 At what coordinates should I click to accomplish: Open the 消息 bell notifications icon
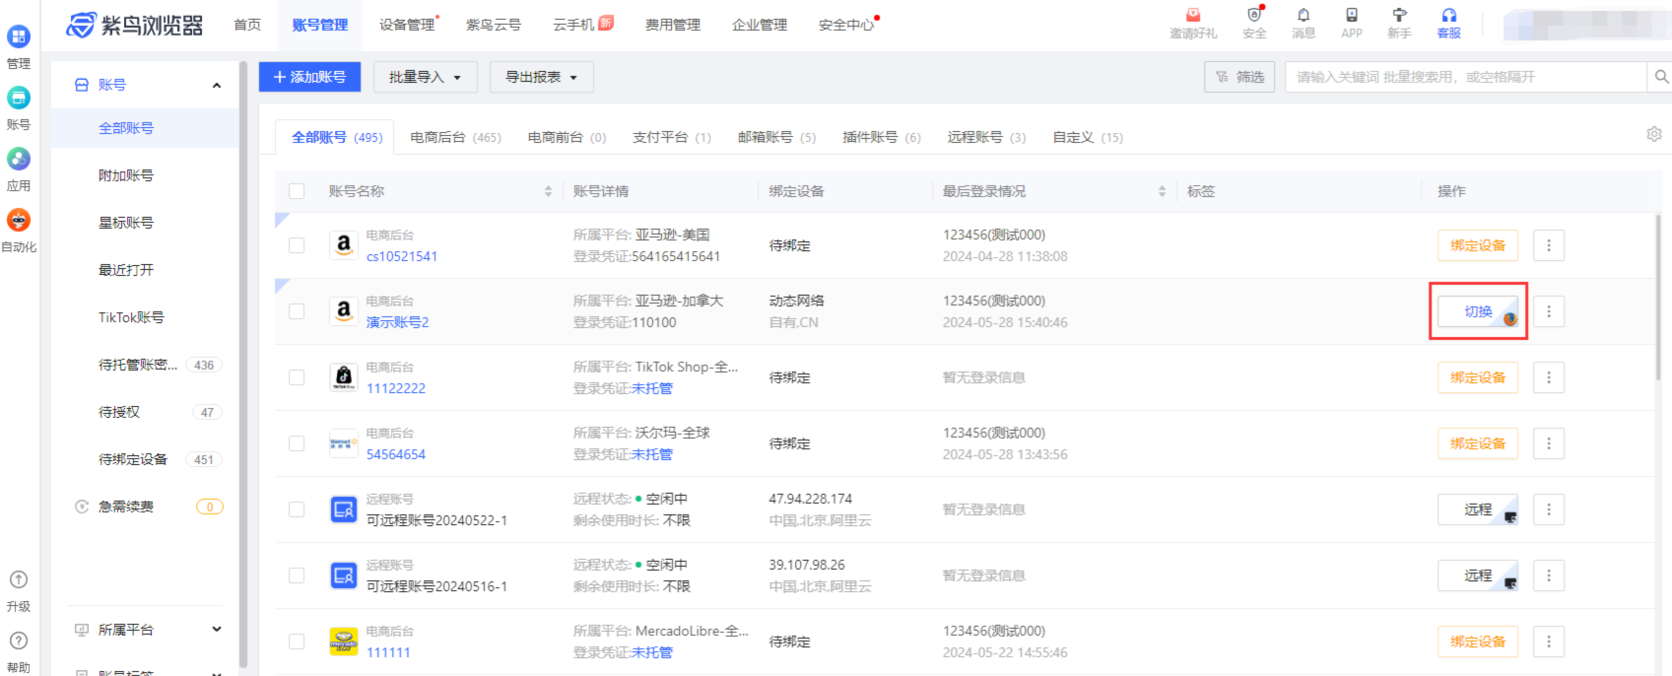coord(1303,16)
